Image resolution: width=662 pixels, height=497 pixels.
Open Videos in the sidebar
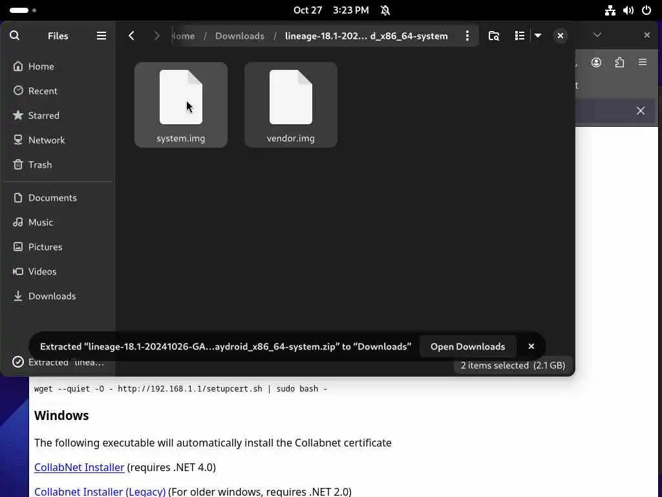pos(58,271)
